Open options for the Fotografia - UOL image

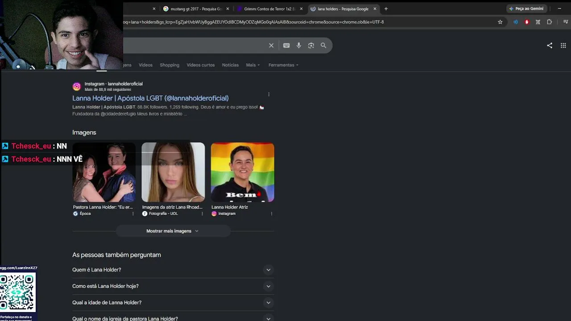click(x=202, y=214)
